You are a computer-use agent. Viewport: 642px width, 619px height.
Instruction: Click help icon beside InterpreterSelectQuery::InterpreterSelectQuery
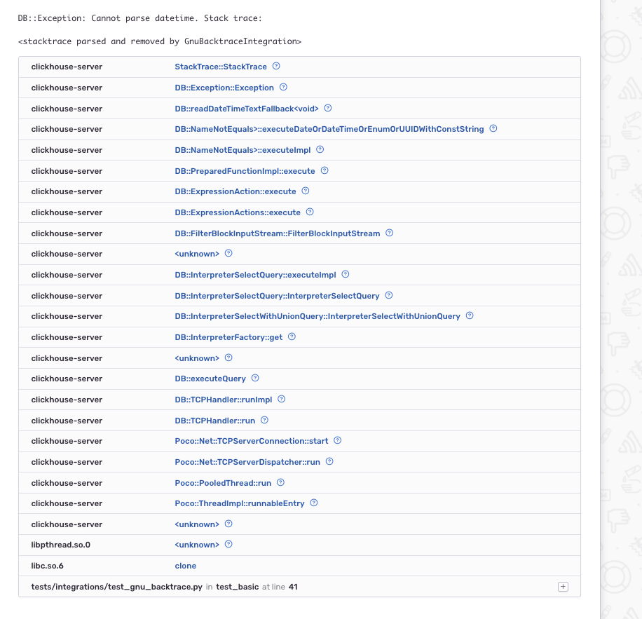[x=389, y=295]
